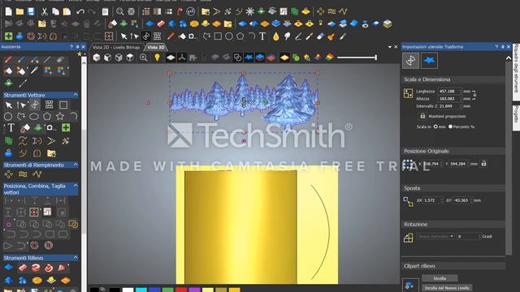Pick the purple color swatch
The image size is (520, 292).
(194, 290)
